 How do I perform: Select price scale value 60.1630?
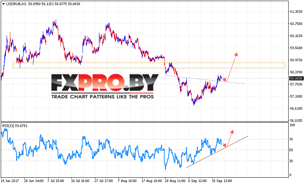[x=296, y=36]
